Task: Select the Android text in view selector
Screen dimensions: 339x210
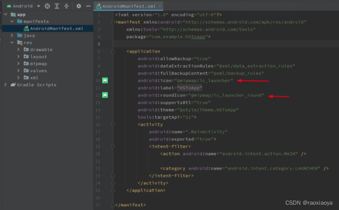Action: (x=23, y=6)
